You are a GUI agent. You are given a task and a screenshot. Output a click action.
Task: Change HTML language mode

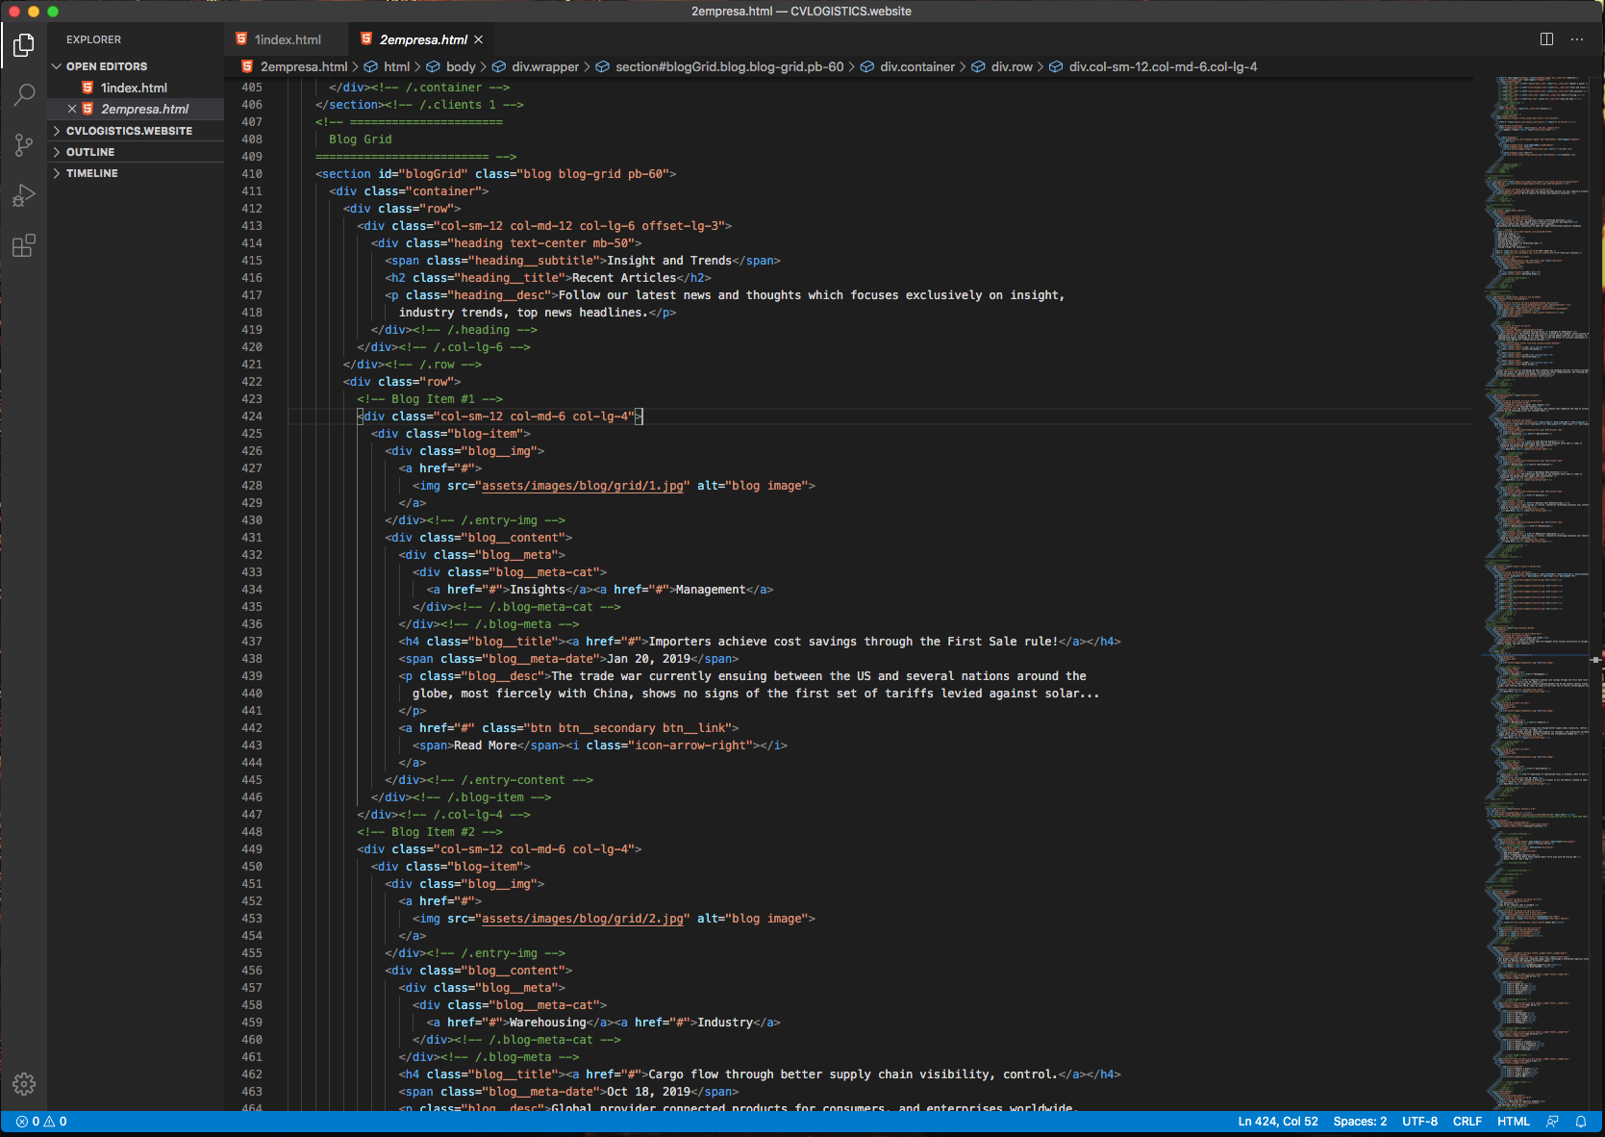[x=1514, y=1122]
